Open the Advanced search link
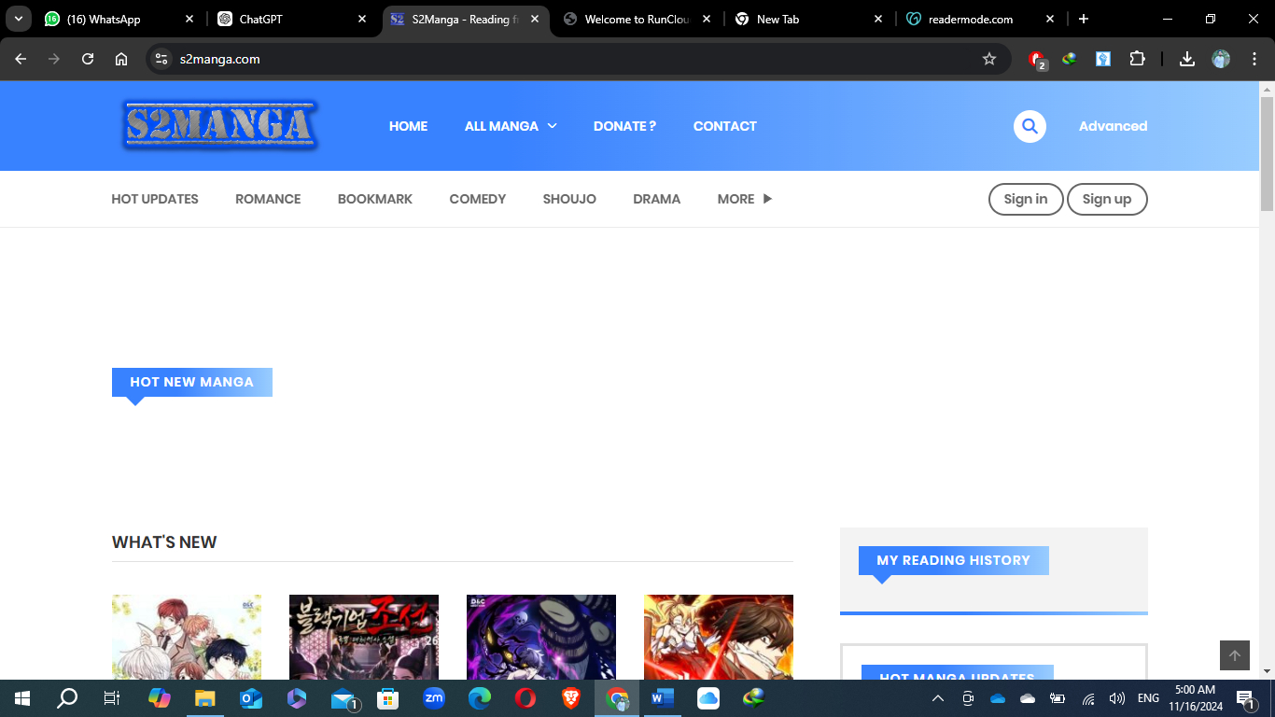The width and height of the screenshot is (1275, 717). [x=1113, y=126]
